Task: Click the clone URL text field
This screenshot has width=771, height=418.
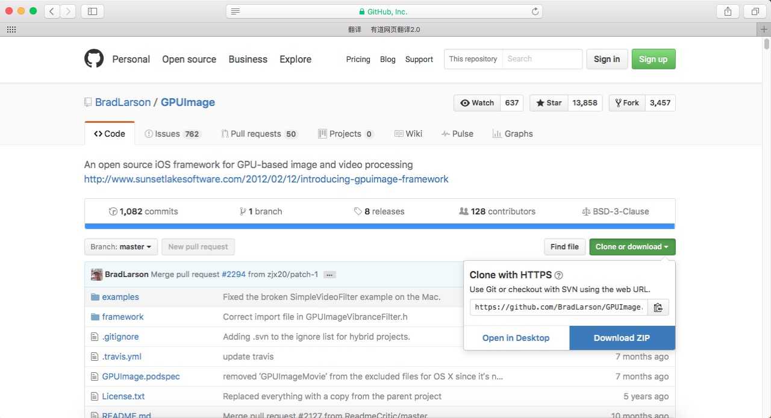Action: (x=559, y=307)
